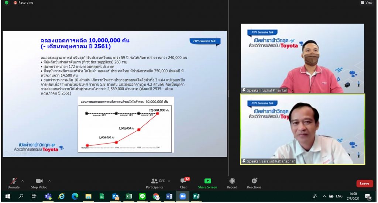This screenshot has height=203, width=378.
Task: Click the slide title "10,000,000" heading
Action: (85, 44)
